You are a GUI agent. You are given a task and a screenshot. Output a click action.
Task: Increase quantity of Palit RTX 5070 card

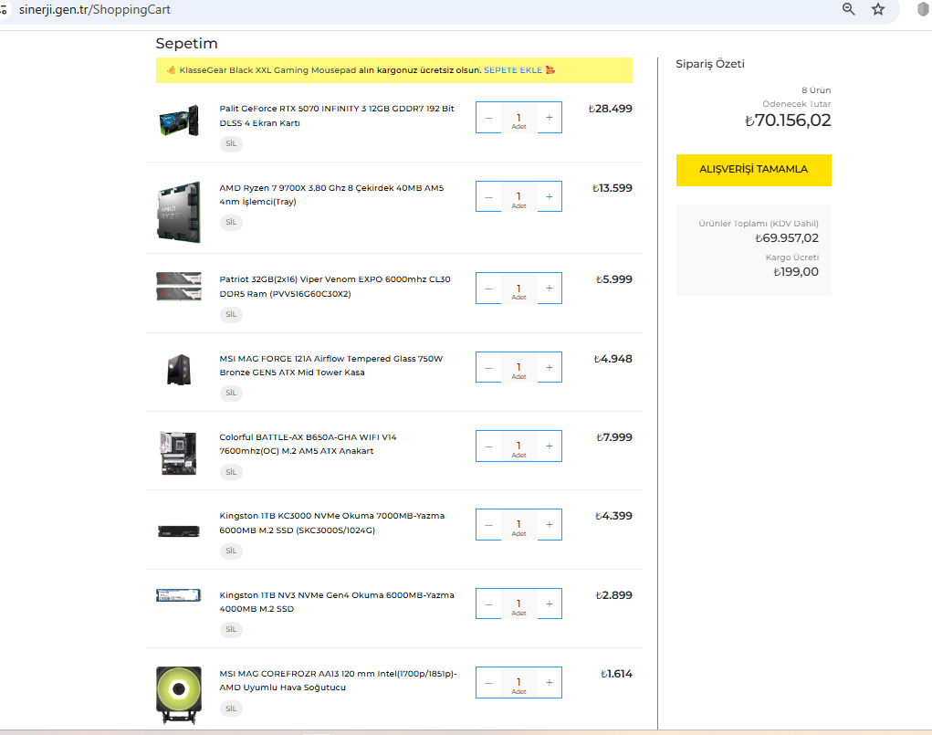pos(549,118)
